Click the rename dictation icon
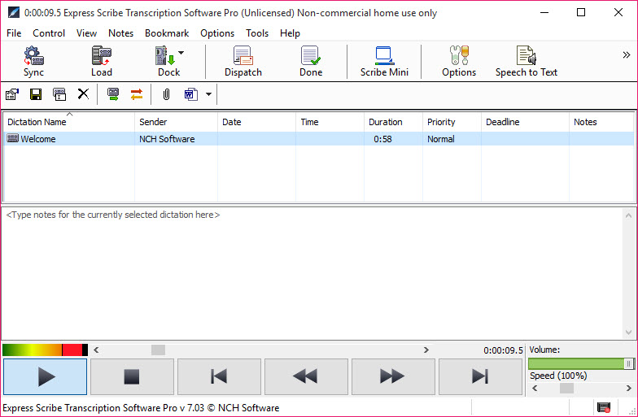This screenshot has width=638, height=417. 59,94
